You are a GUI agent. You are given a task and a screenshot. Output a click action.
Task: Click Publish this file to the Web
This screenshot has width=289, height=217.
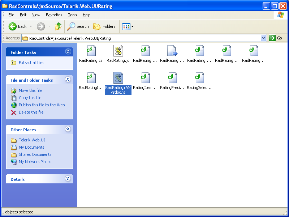tap(42, 105)
